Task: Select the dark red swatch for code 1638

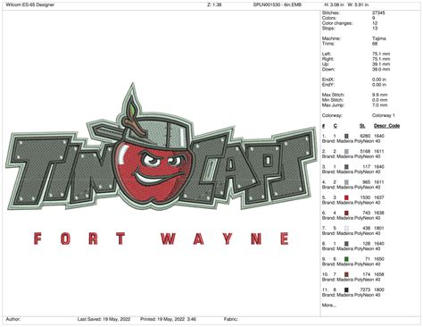Action: pyautogui.click(x=346, y=213)
